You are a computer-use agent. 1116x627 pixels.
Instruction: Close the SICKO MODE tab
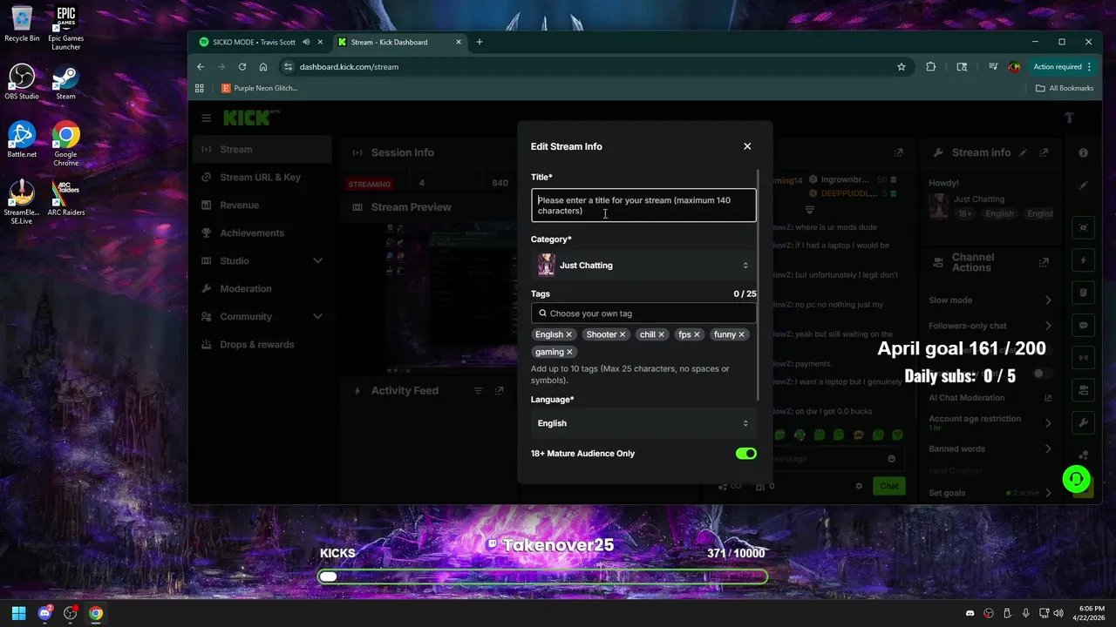320,42
